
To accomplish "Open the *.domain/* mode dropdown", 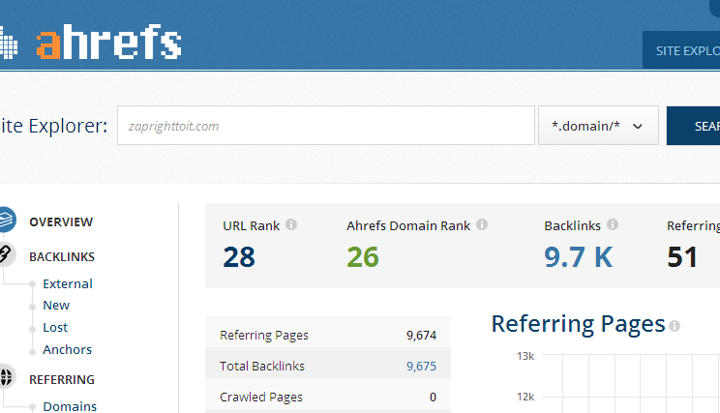I will point(598,126).
